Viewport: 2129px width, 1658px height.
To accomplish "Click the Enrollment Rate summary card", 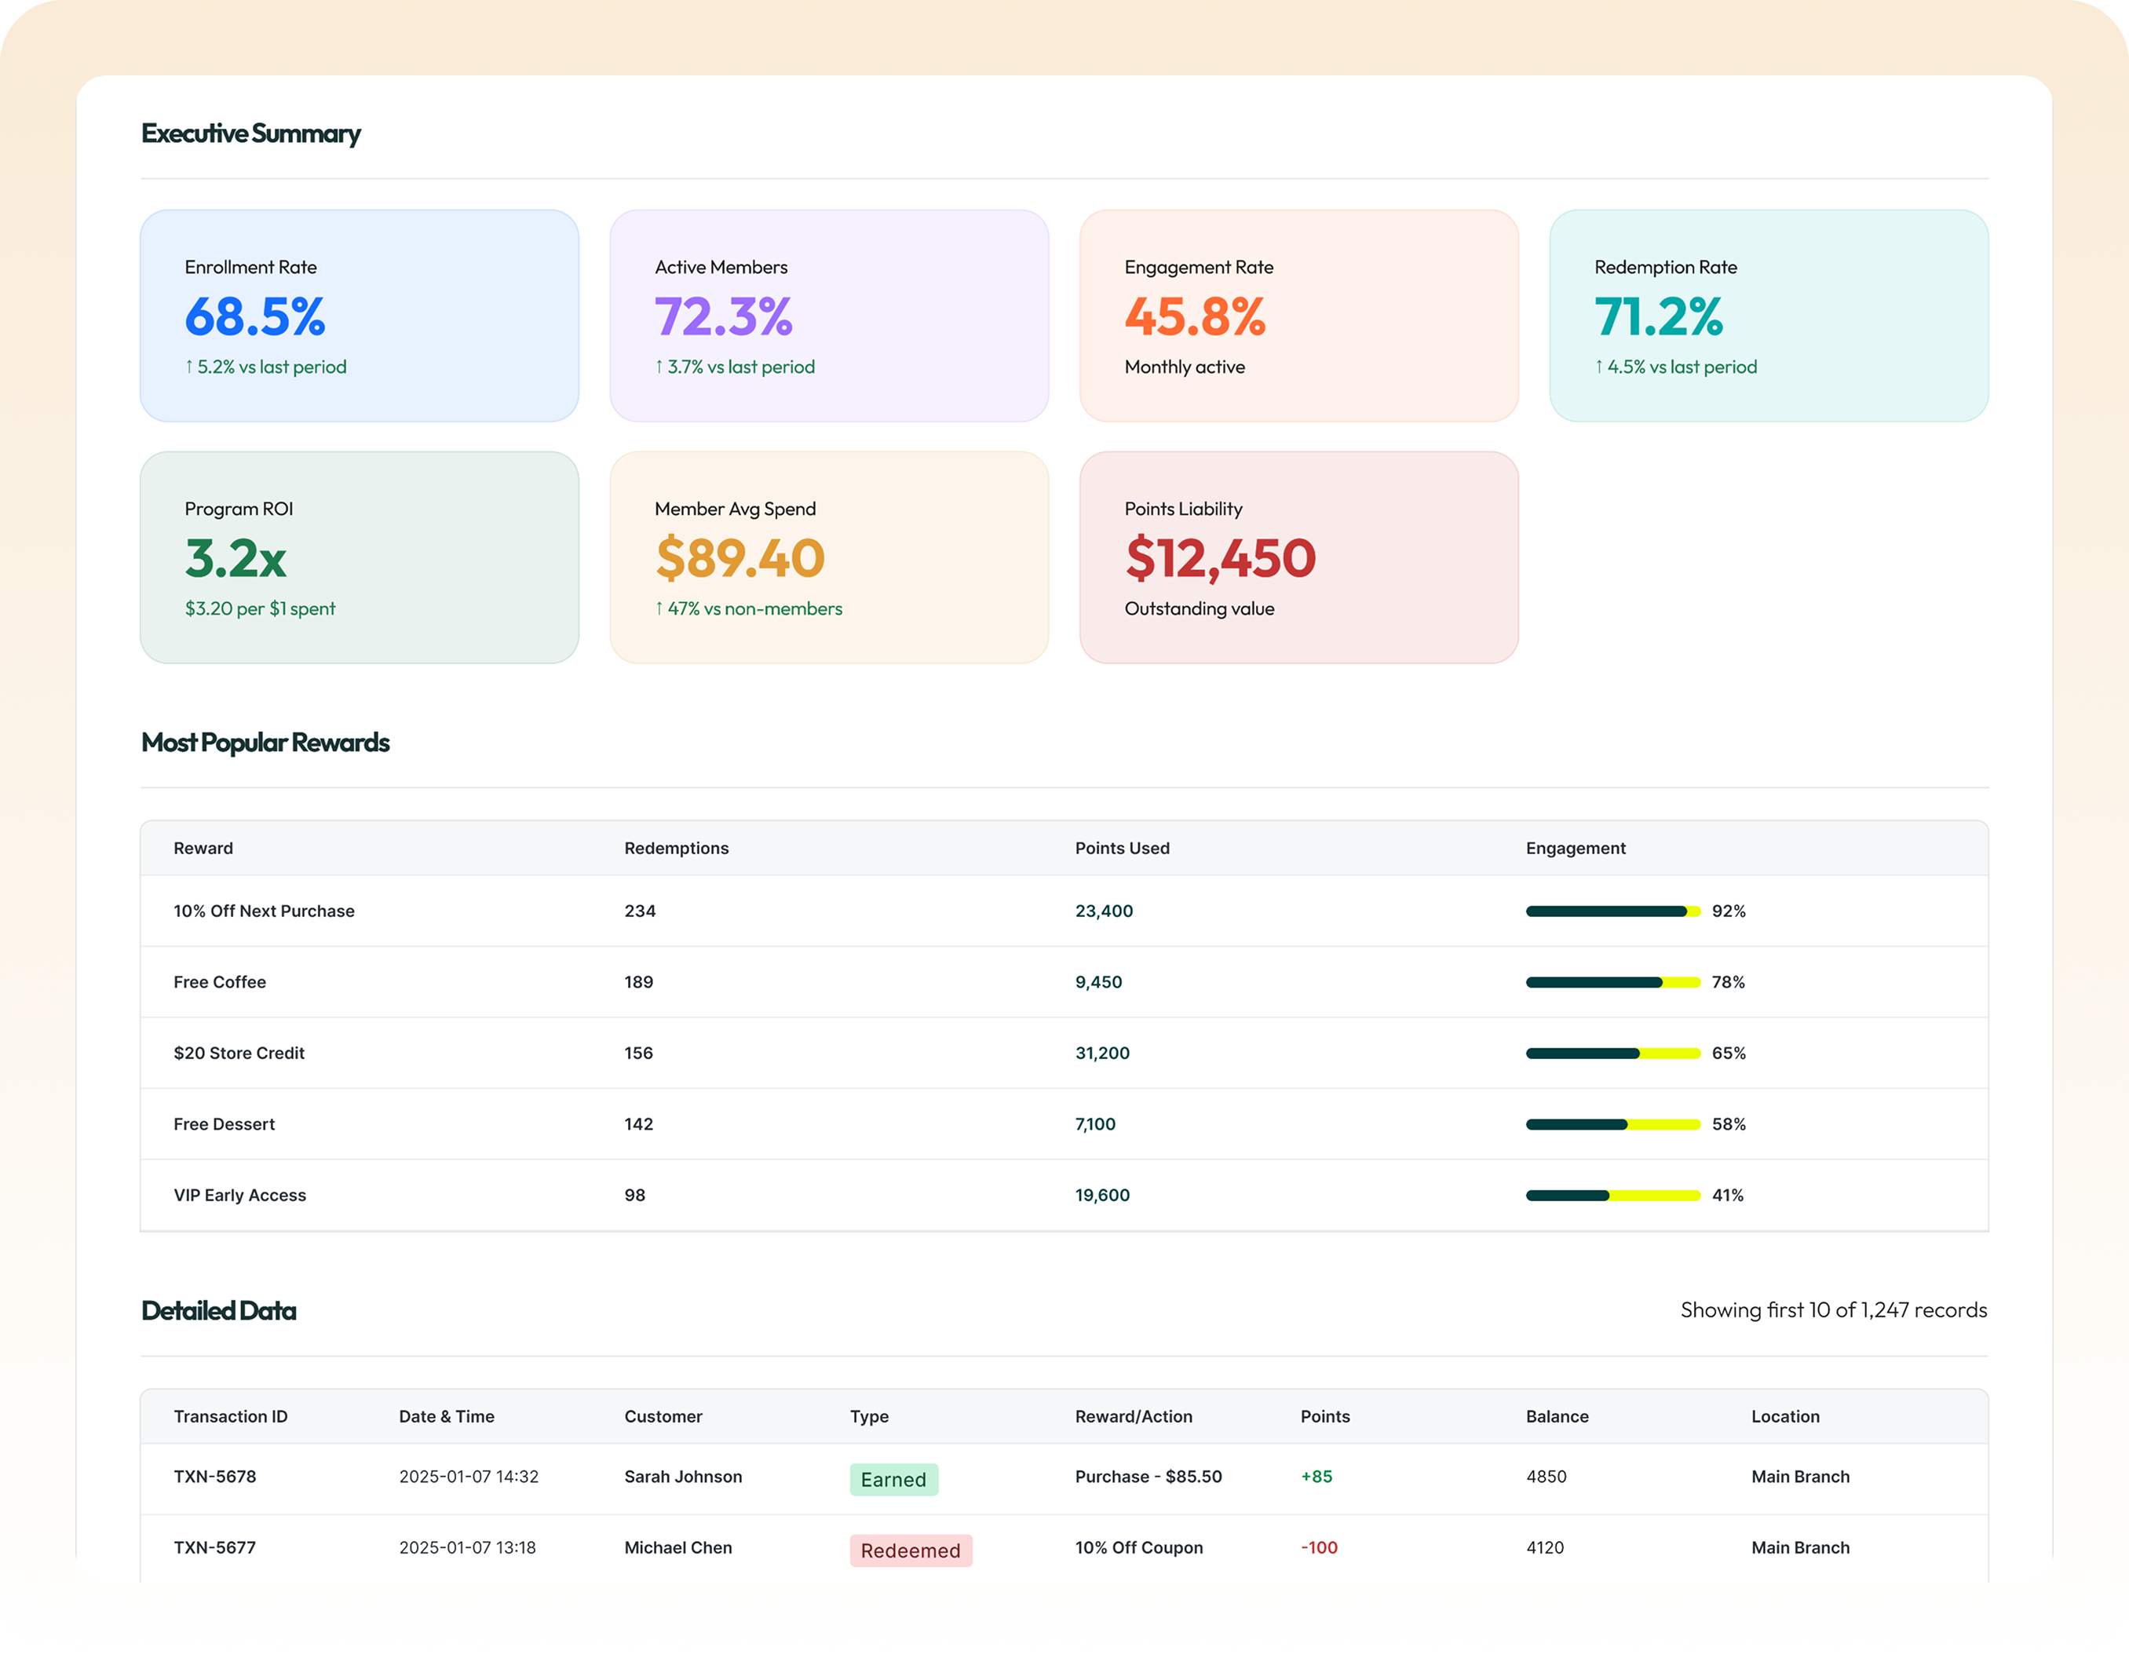I will (359, 316).
